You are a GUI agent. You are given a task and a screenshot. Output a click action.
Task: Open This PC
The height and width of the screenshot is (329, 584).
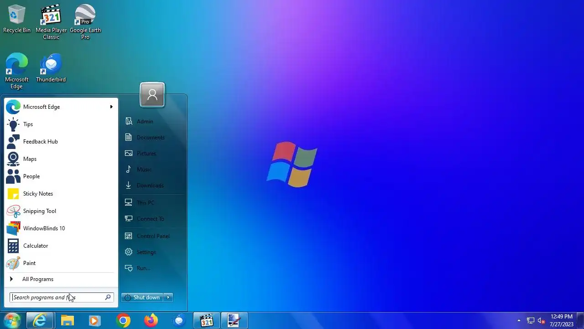click(153, 203)
